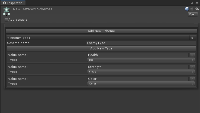
Task: Collapse the EnemyType1 scheme foldout
Action: [8, 38]
